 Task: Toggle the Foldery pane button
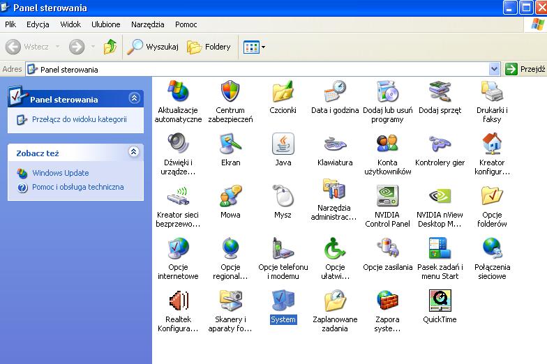pos(209,47)
